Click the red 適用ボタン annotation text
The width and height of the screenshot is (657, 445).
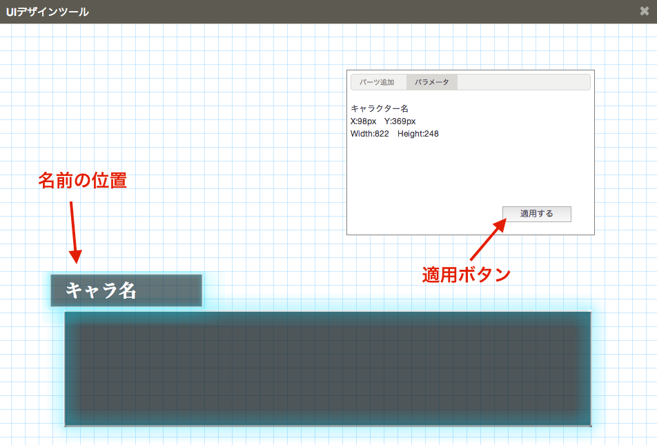[466, 275]
